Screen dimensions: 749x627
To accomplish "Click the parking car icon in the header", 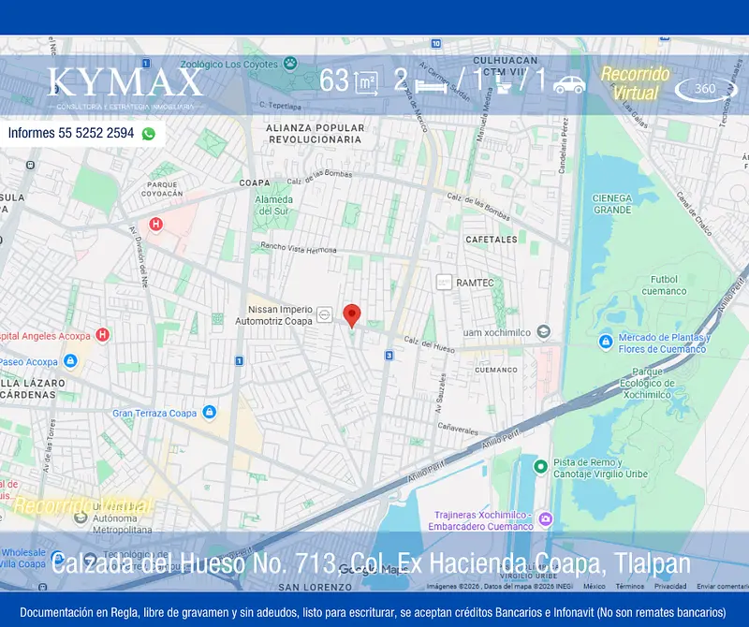I will point(569,84).
